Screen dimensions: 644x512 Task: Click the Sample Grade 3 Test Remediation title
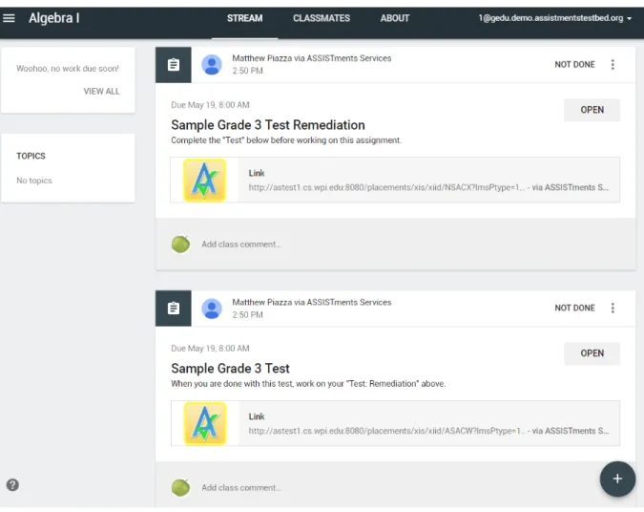(x=268, y=125)
